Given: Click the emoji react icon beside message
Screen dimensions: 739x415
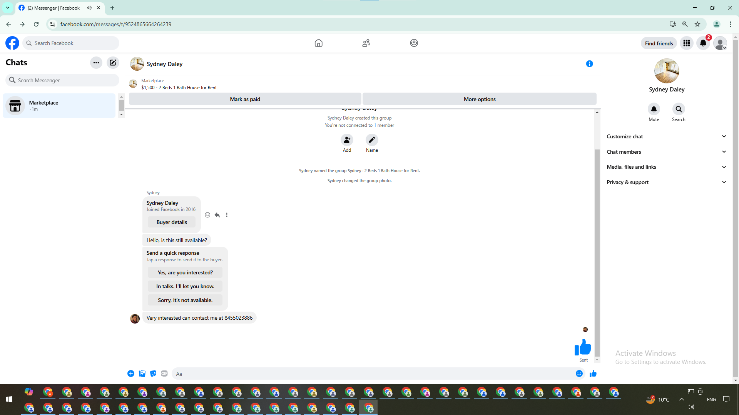Looking at the screenshot, I should [207, 215].
